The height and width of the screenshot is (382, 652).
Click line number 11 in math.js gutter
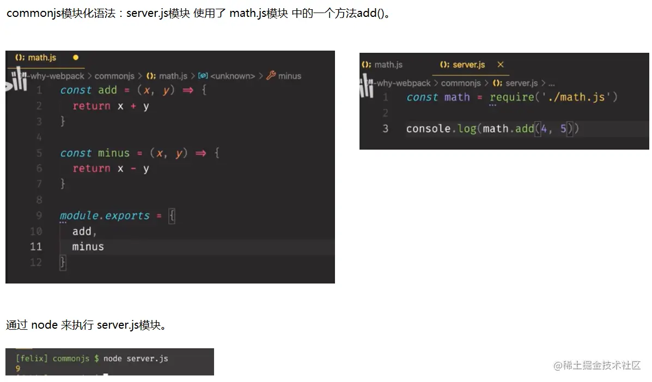[36, 247]
